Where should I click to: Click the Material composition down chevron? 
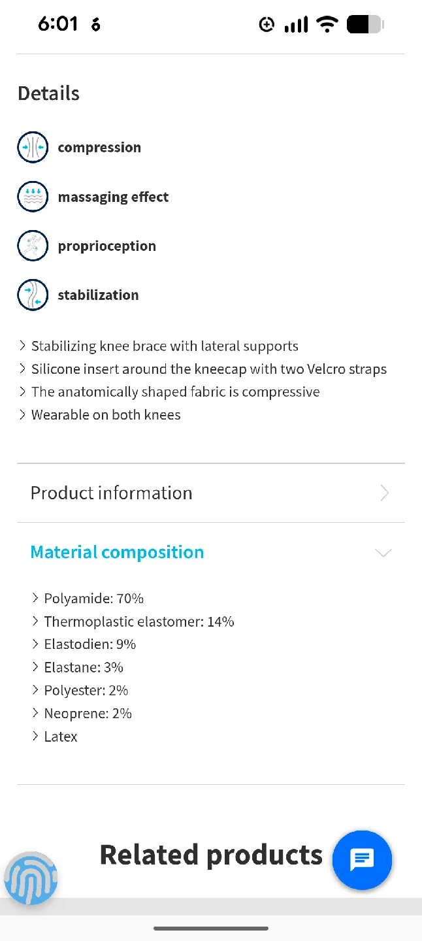[383, 553]
